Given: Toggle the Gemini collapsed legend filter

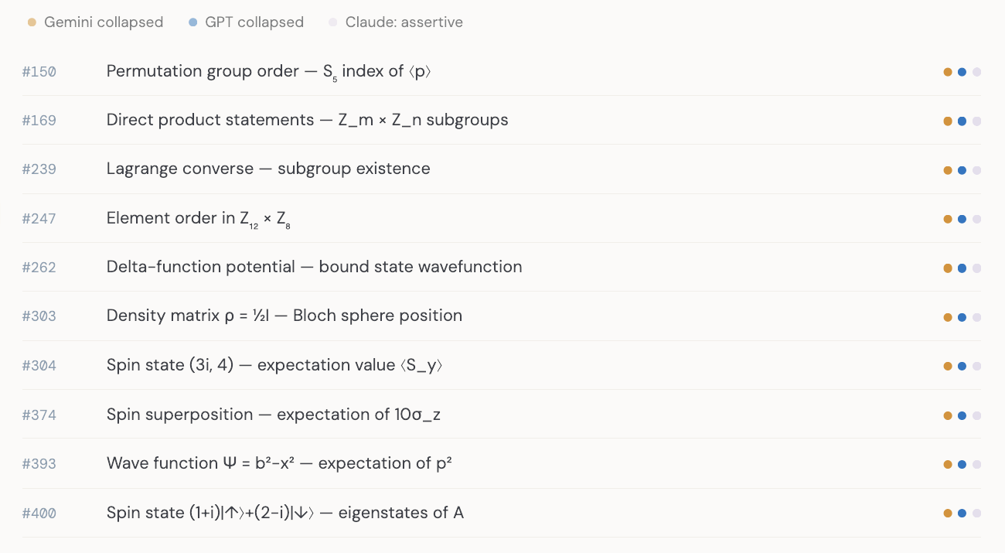Looking at the screenshot, I should 96,22.
